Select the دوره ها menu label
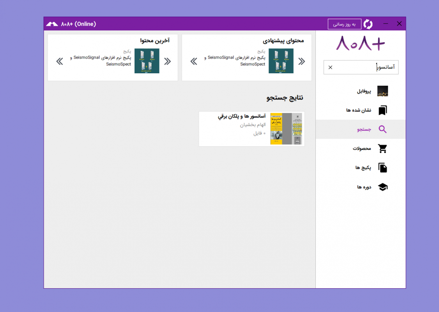 (x=364, y=187)
